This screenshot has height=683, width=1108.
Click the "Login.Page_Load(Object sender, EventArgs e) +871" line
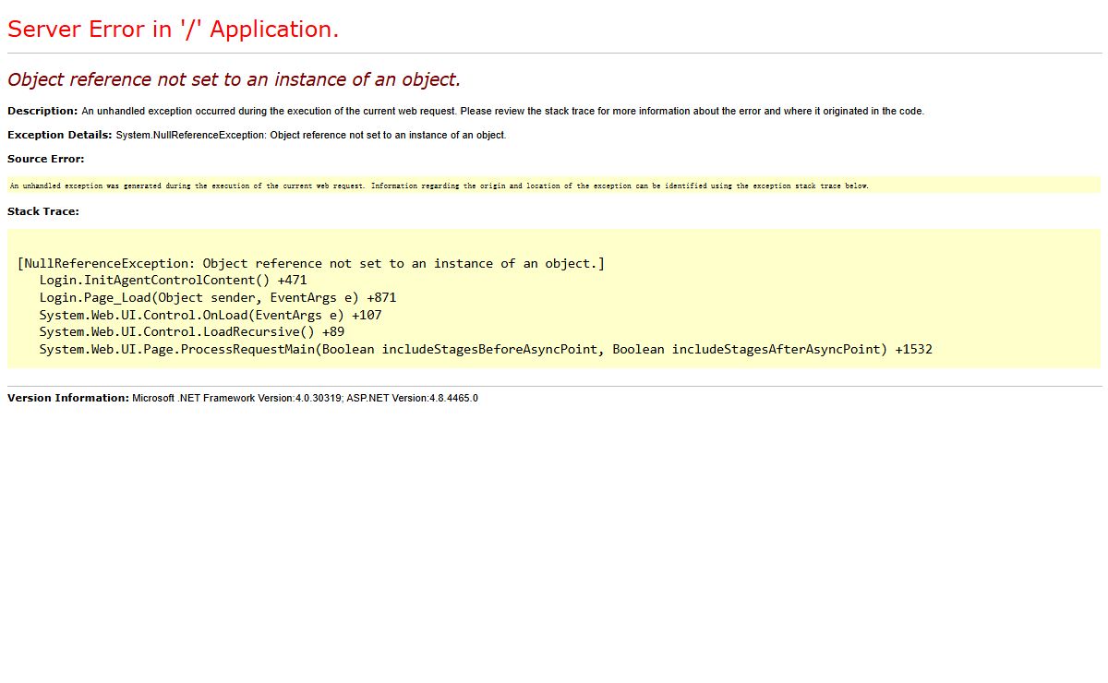coord(218,298)
